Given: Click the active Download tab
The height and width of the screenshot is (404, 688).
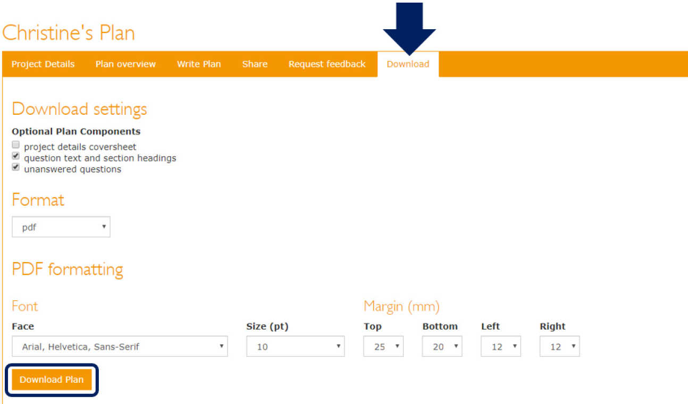Looking at the screenshot, I should (408, 64).
